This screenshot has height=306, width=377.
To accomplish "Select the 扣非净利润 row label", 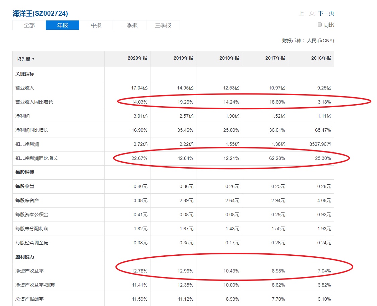I will (x=27, y=144).
